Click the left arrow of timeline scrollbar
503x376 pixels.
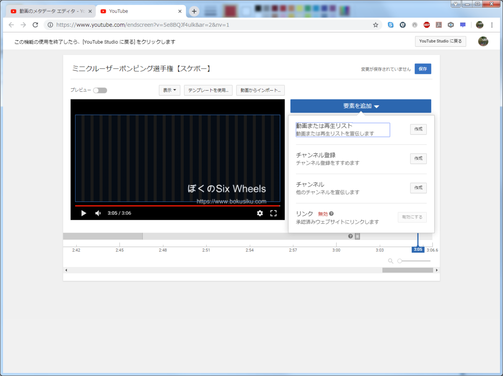pos(66,270)
